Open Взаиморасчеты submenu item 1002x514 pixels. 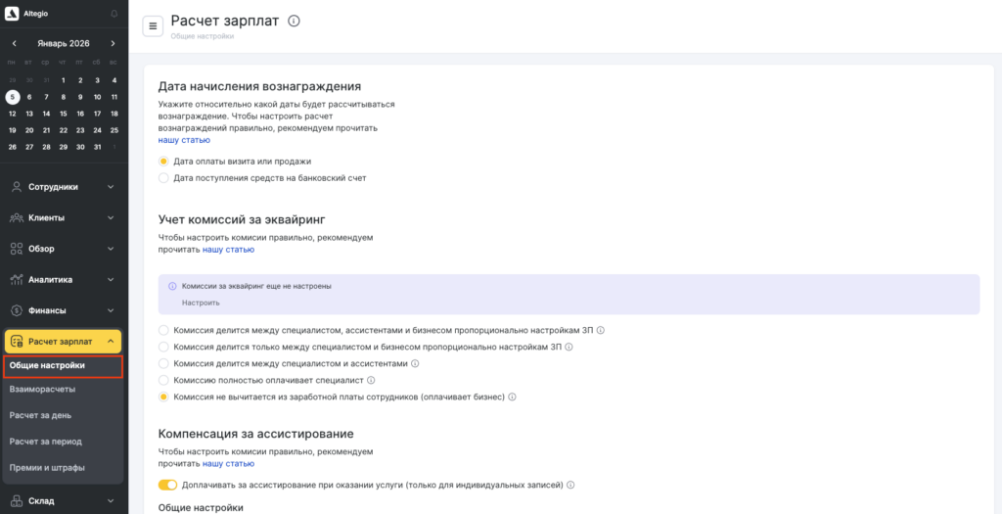42,389
